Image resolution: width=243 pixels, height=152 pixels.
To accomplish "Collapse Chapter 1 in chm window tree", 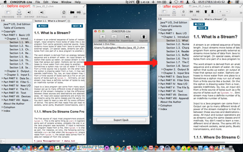I will pos(5,39).
